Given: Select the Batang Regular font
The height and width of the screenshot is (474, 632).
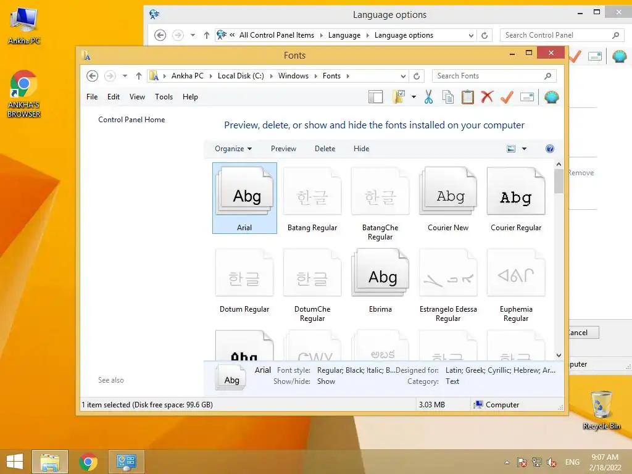Looking at the screenshot, I should [x=312, y=198].
